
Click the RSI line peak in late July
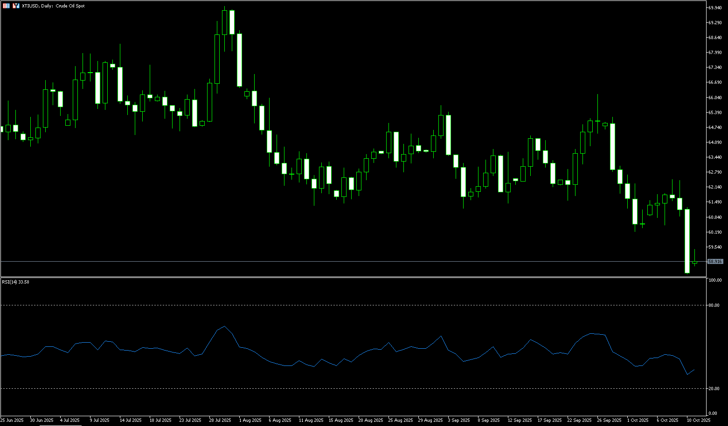click(224, 326)
